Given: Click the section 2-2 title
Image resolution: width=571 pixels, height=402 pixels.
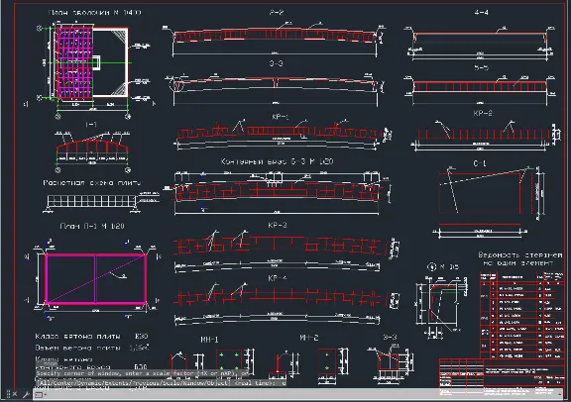Looking at the screenshot, I should pos(277,12).
